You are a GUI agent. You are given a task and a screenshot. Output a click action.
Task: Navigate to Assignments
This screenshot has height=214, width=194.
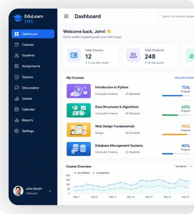coord(31,66)
